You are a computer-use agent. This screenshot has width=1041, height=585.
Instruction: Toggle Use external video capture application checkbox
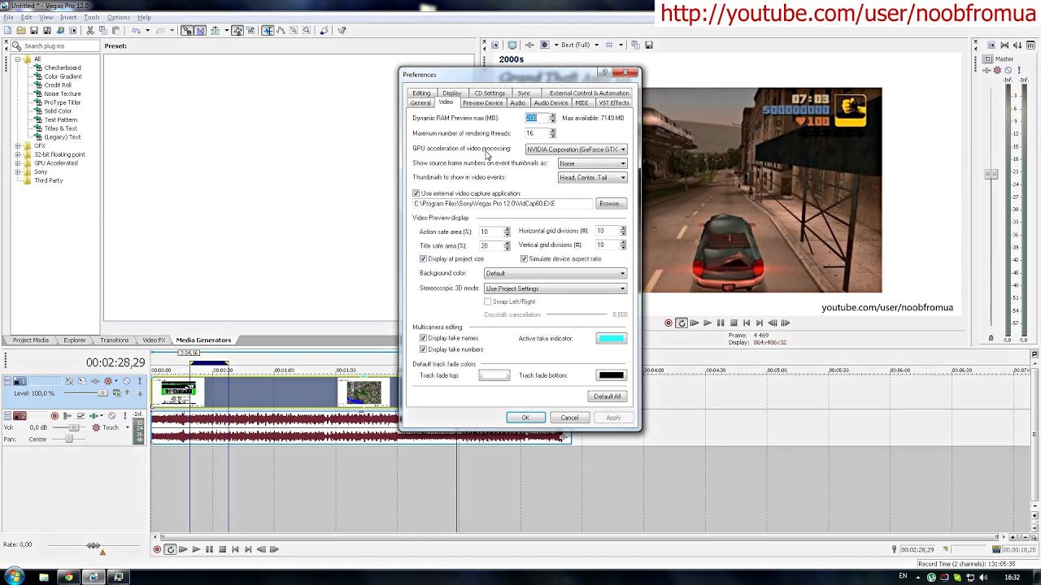point(416,193)
